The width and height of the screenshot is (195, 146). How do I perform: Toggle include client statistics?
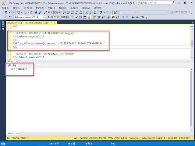coord(103,17)
